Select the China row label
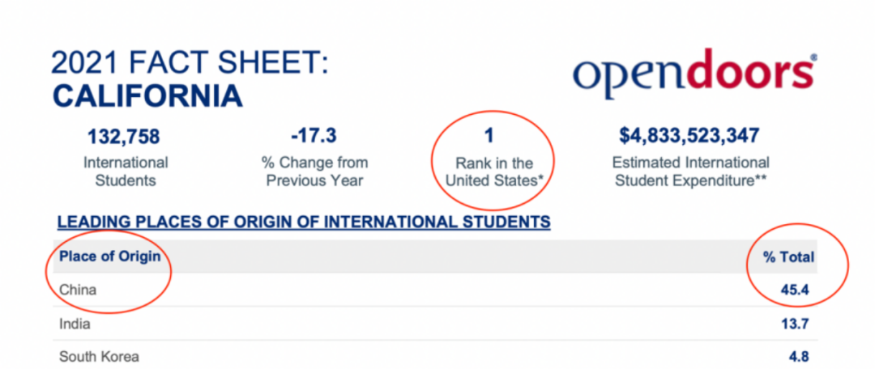Screen dimensions: 875x369 click(x=78, y=290)
